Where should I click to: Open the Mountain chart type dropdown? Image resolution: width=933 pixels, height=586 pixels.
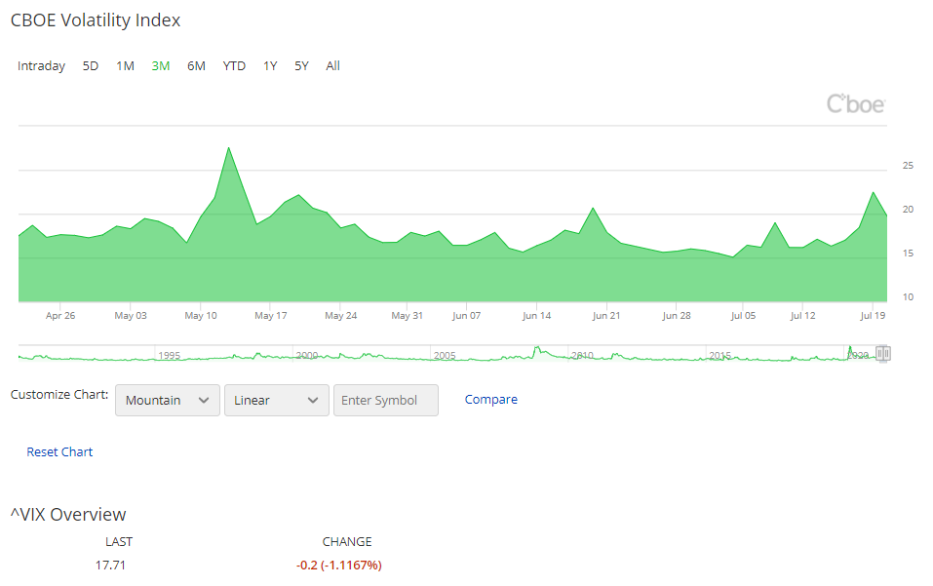[x=168, y=400]
